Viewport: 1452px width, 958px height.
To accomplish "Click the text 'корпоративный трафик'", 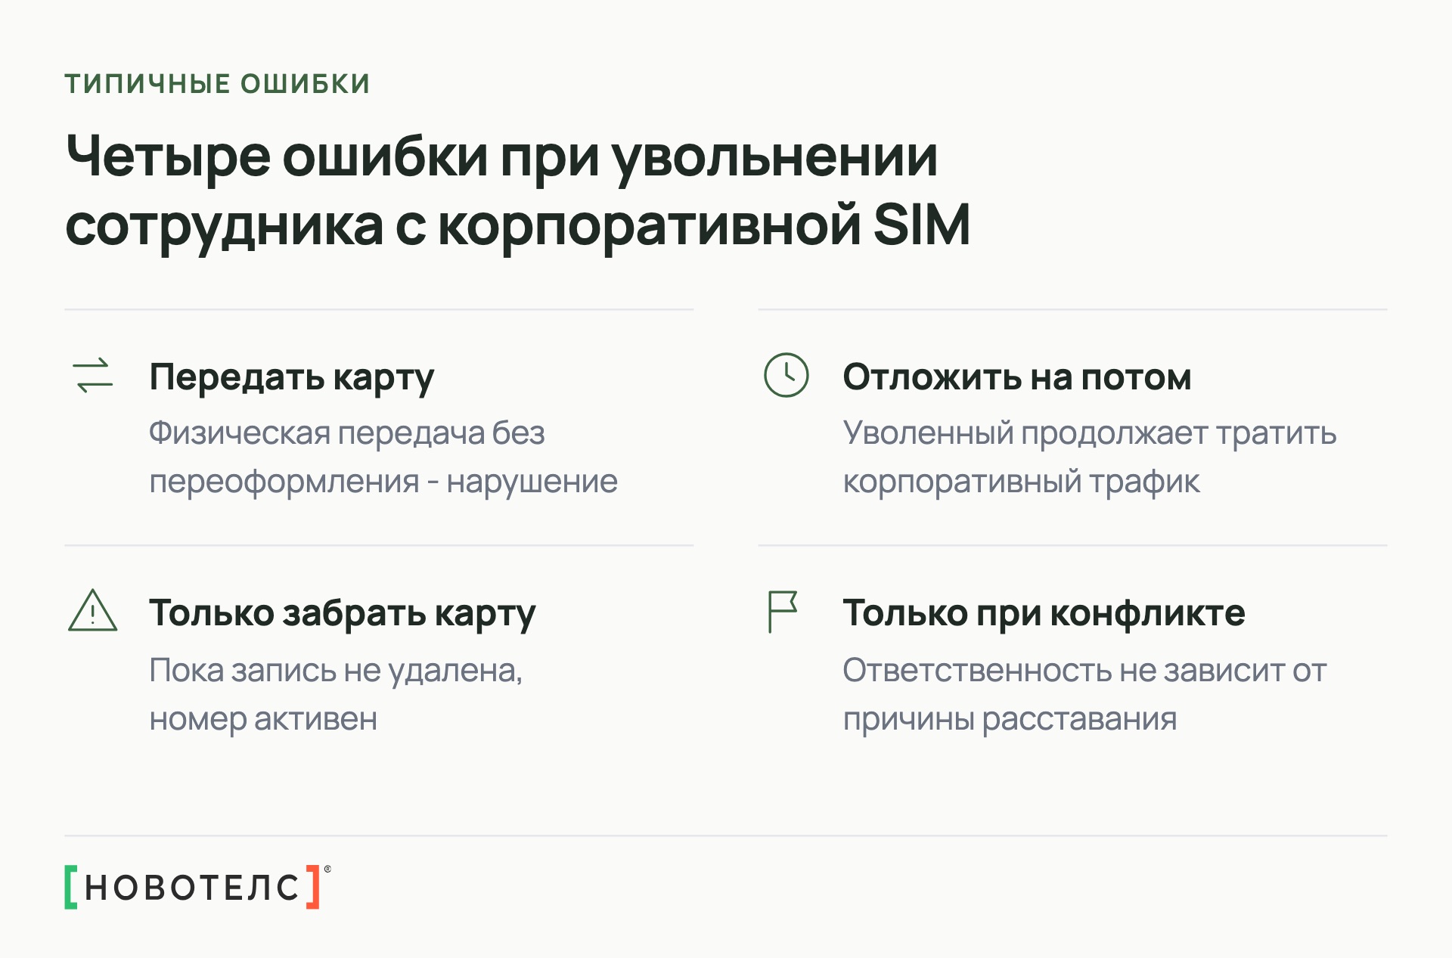I will 1022,482.
